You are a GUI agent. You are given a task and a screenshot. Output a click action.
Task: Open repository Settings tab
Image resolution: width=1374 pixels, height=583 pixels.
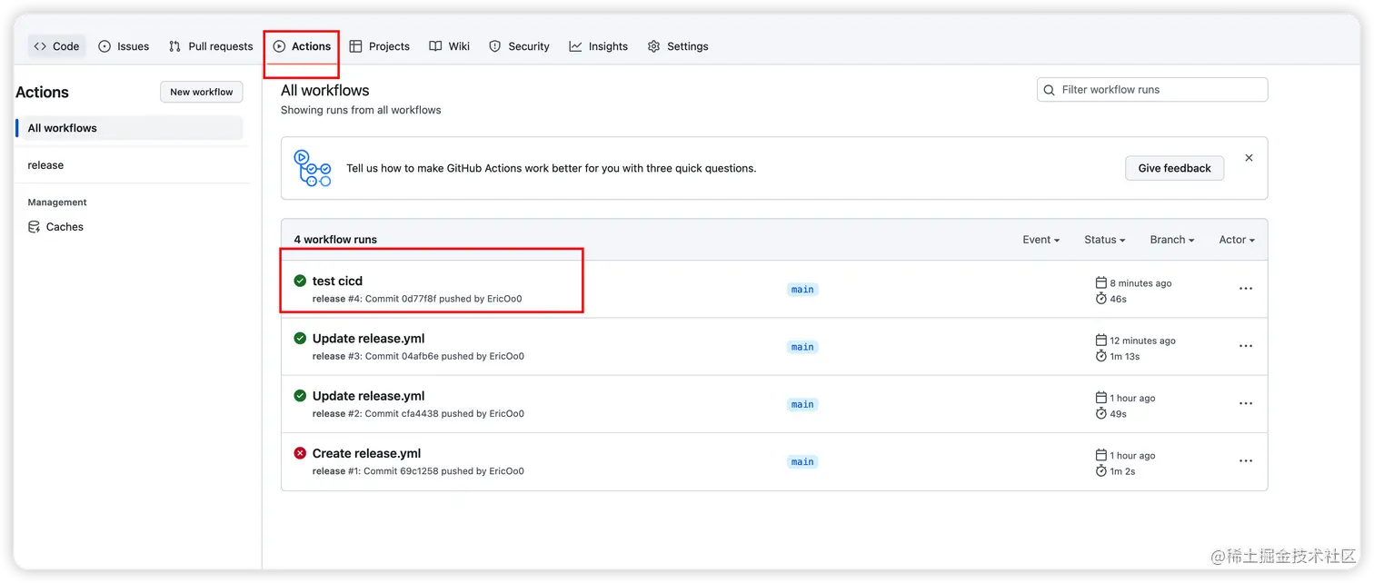[x=678, y=46]
